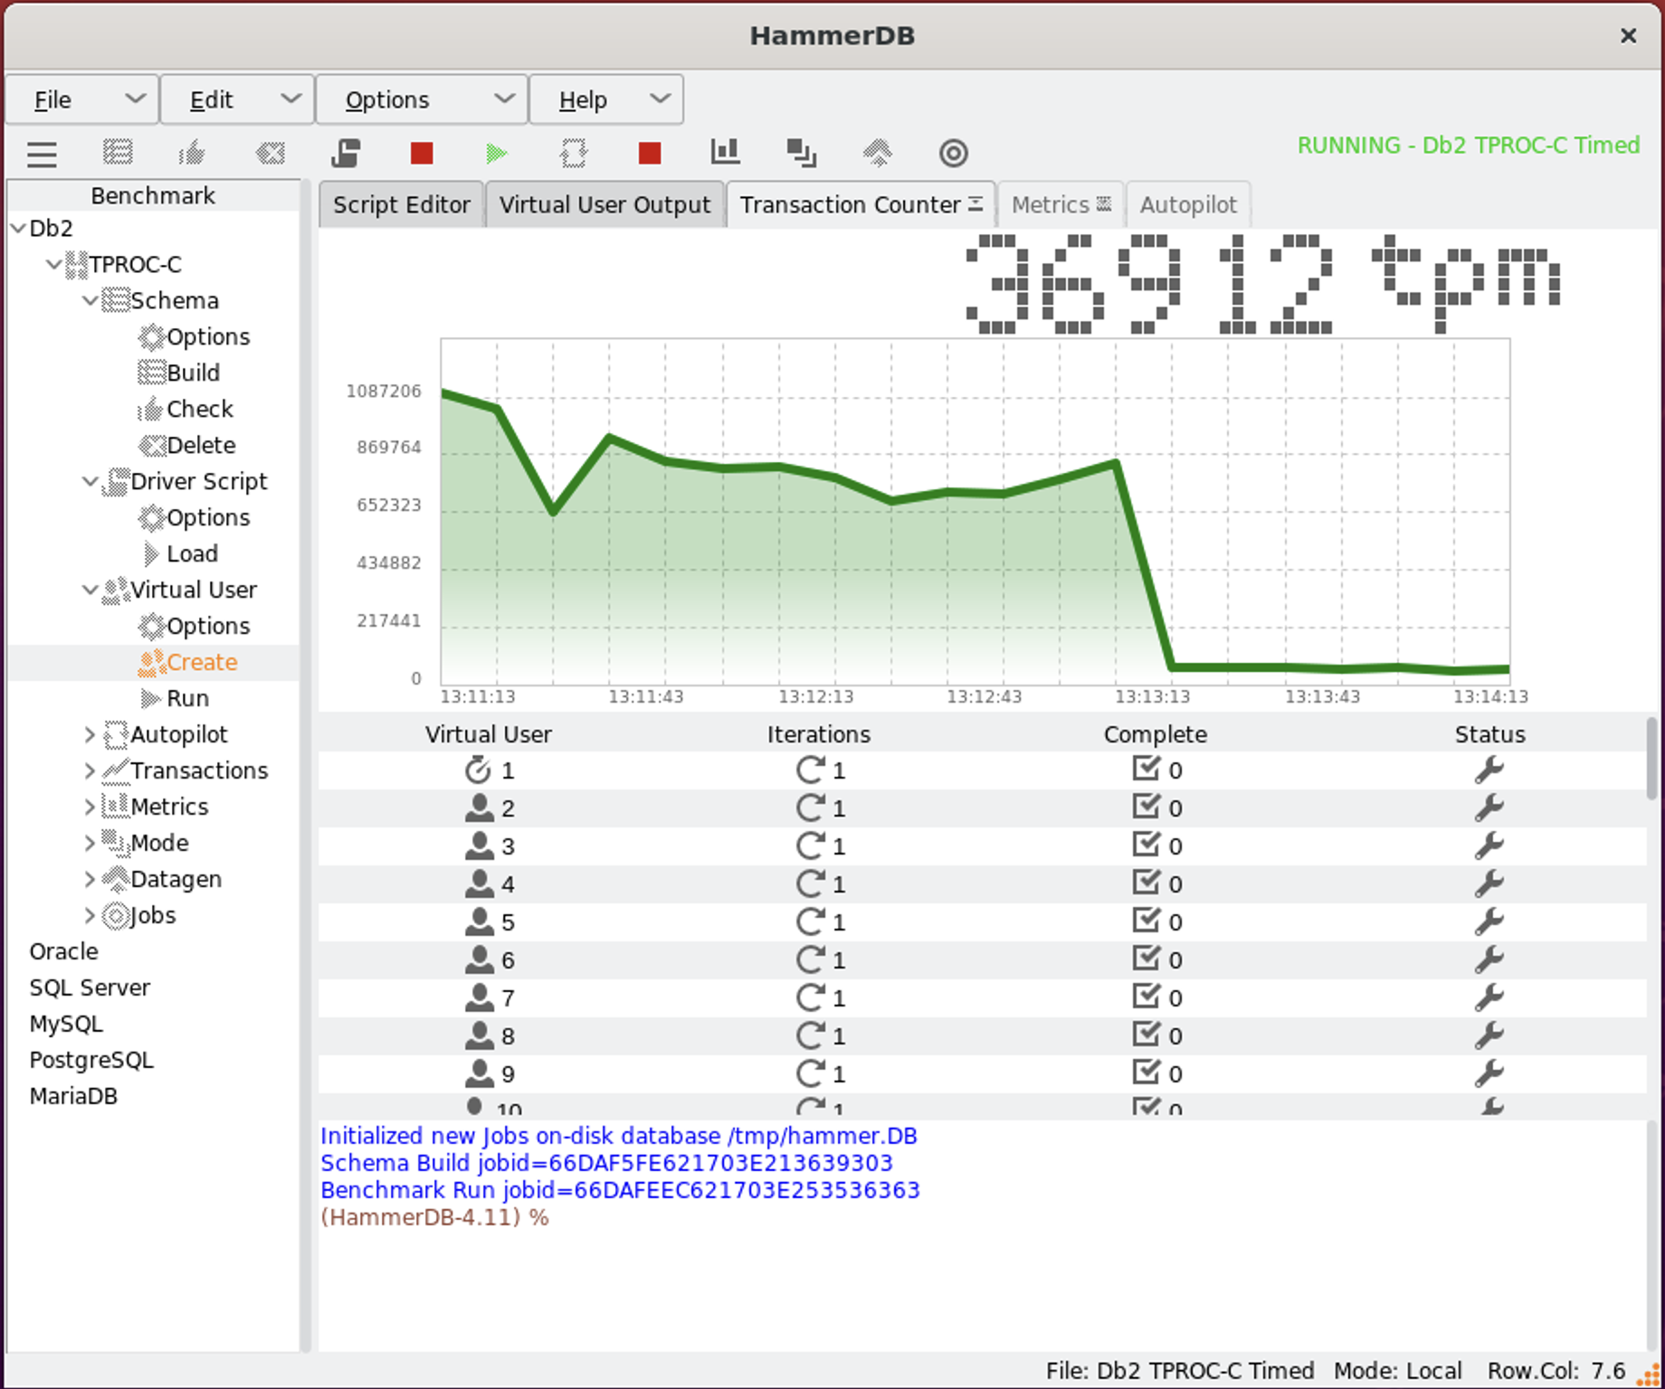Click the Mode toolbar icon

[x=802, y=153]
